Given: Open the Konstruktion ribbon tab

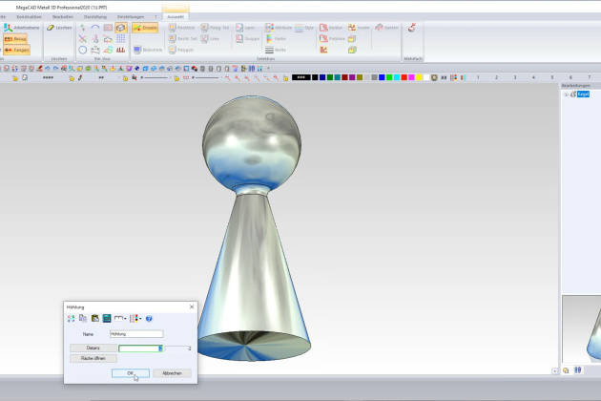Looking at the screenshot, I should 29,17.
